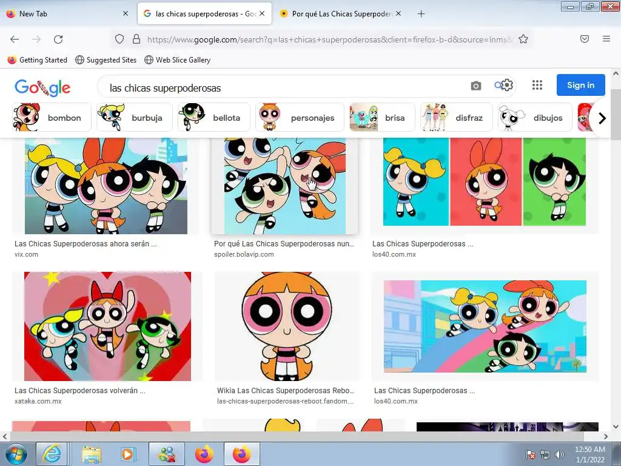The height and width of the screenshot is (466, 621).
Task: Filter results by bellota chip
Action: click(x=214, y=117)
